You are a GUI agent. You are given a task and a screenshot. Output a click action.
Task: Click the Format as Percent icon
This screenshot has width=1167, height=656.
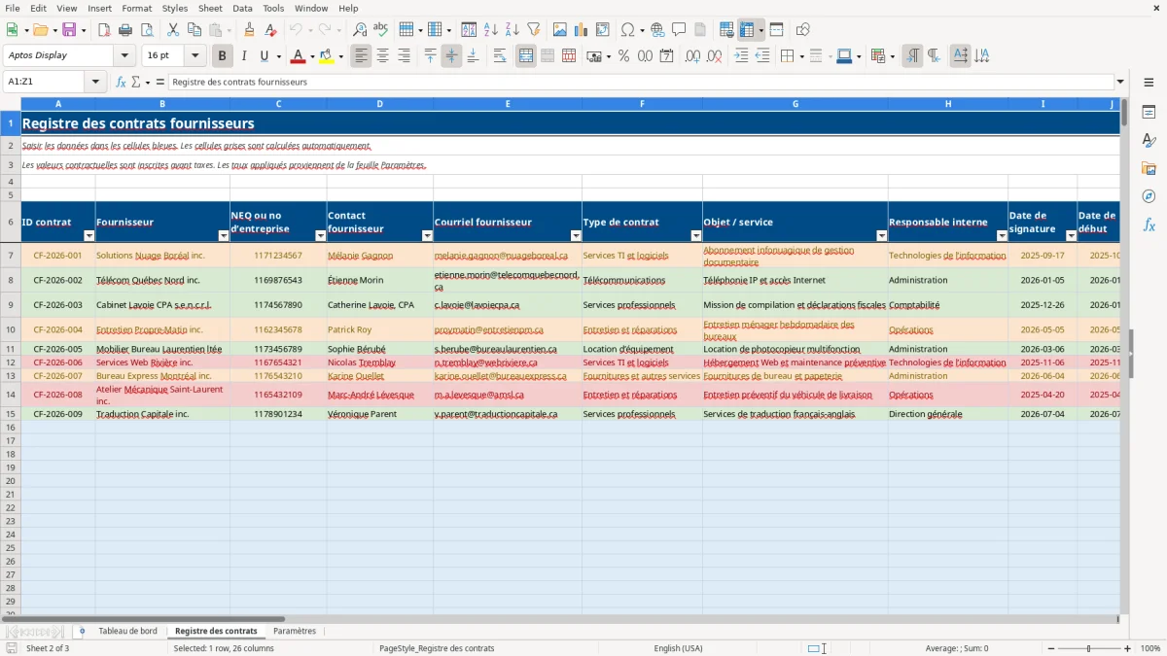point(623,56)
